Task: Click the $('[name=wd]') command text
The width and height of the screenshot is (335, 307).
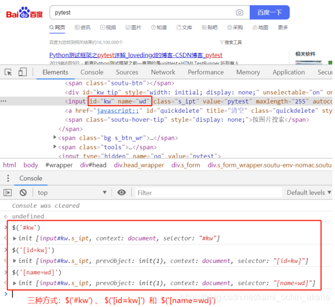Action: (x=36, y=272)
